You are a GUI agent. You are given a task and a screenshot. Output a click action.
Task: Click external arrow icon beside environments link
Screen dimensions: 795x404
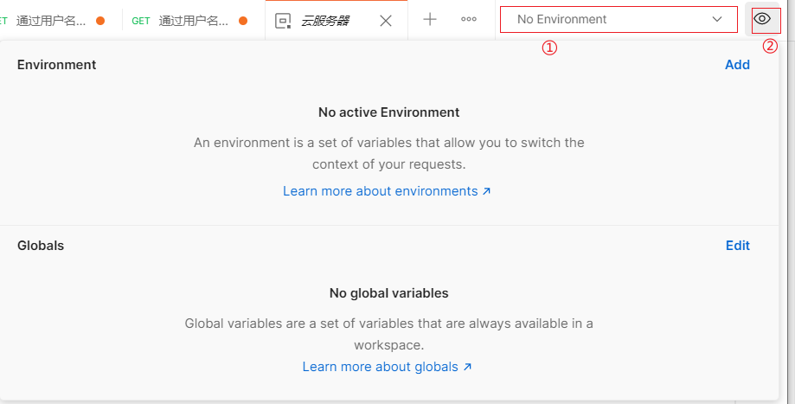pyautogui.click(x=487, y=191)
